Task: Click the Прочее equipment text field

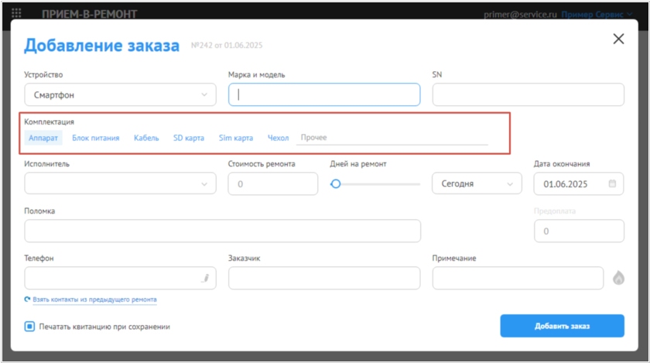Action: point(392,138)
